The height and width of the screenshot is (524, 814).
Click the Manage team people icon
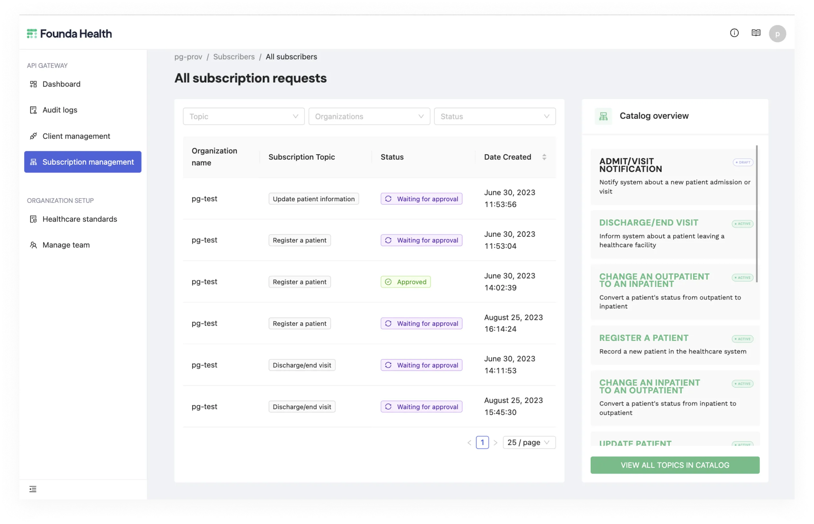[33, 245]
